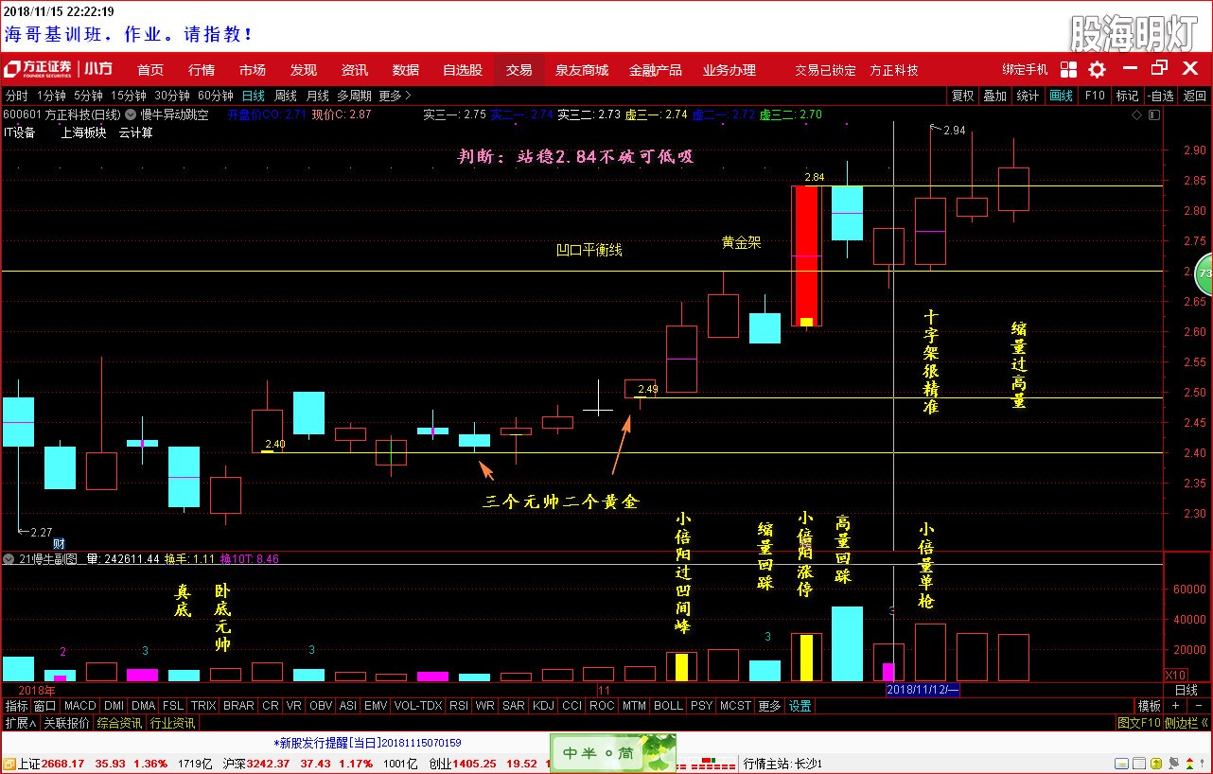
Task: Click the 设置 indicator settings button
Action: 800,706
